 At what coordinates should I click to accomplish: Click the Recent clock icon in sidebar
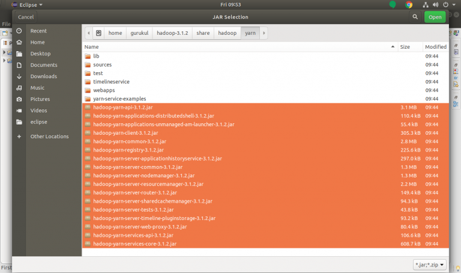coord(19,31)
